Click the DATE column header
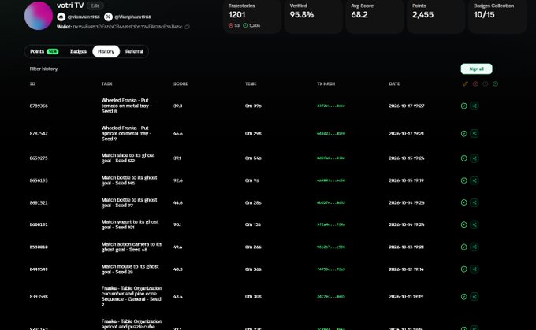536x330 pixels. pyautogui.click(x=394, y=83)
